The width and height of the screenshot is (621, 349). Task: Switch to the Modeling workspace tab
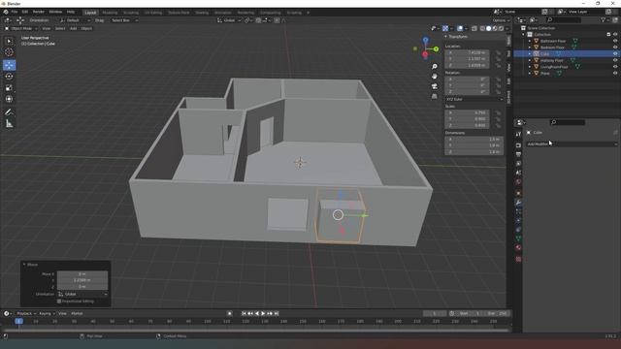110,13
